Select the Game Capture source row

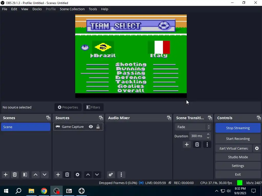pos(78,127)
